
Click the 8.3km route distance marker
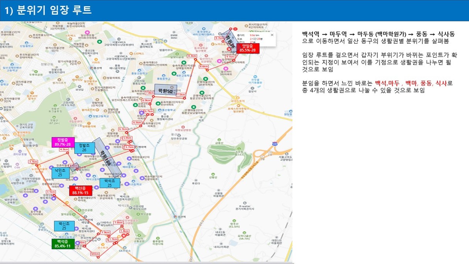[x=192, y=56]
